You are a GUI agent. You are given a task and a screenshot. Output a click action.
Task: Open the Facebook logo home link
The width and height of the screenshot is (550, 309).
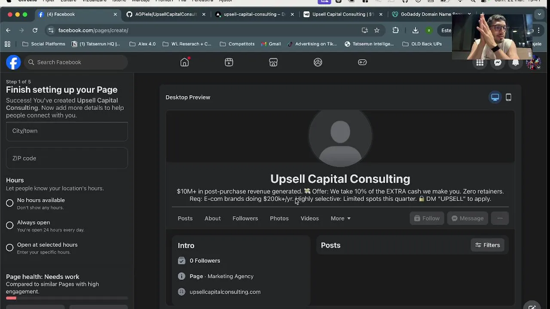point(13,62)
